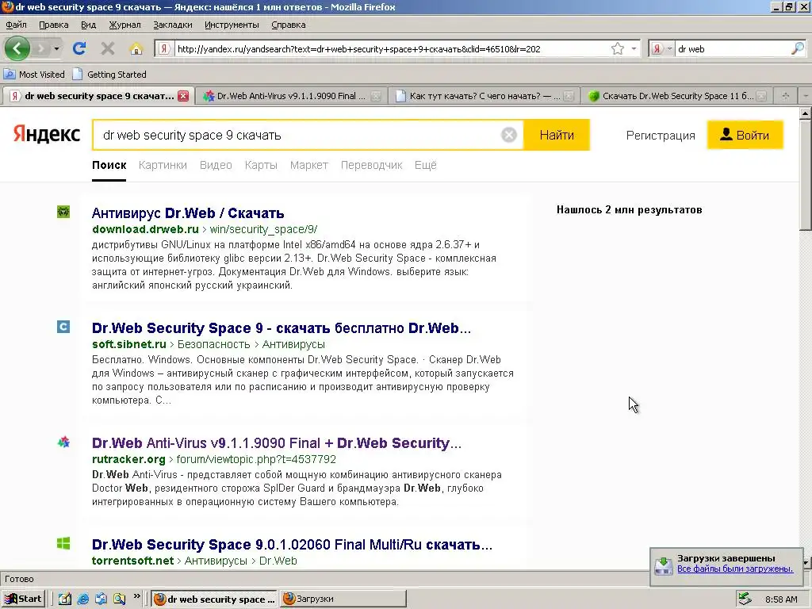Switch to the Картинки search category
The height and width of the screenshot is (609, 812).
163,165
